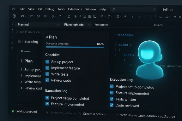182x121 pixels.
Task: Click the grid table toolbar icon
Action: tap(45, 16)
